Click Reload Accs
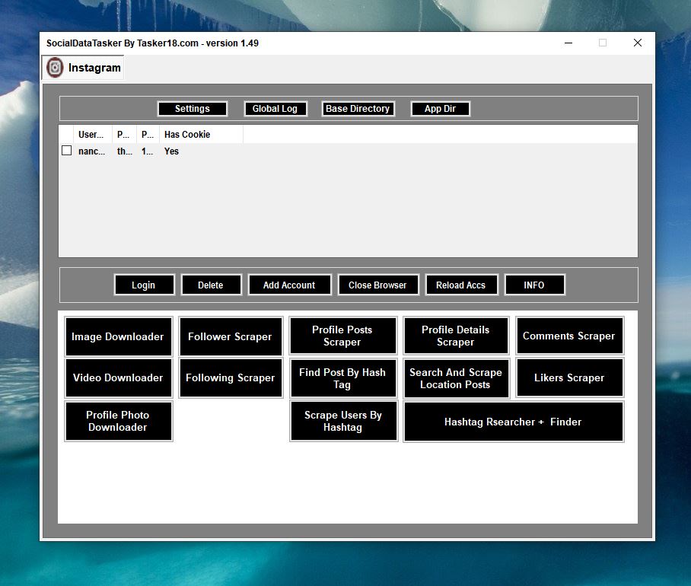The width and height of the screenshot is (691, 586). pos(461,285)
